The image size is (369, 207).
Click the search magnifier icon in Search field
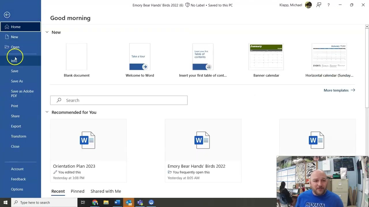59,100
